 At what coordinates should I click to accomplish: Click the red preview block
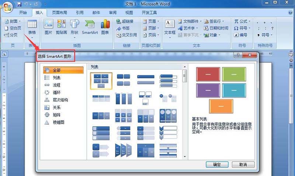click(208, 75)
